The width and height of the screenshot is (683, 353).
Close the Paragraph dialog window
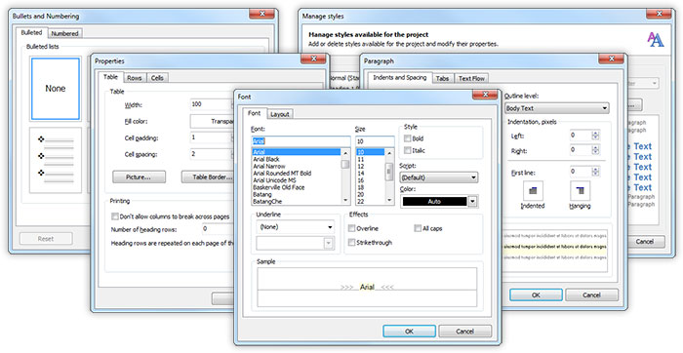tap(611, 59)
